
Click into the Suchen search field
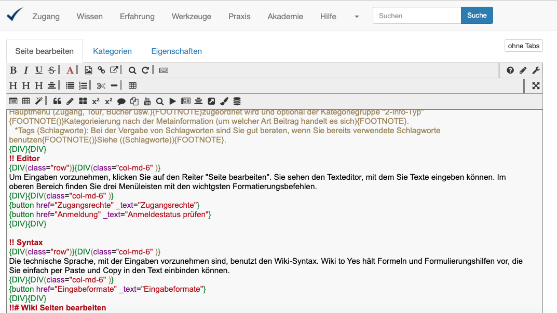[416, 16]
